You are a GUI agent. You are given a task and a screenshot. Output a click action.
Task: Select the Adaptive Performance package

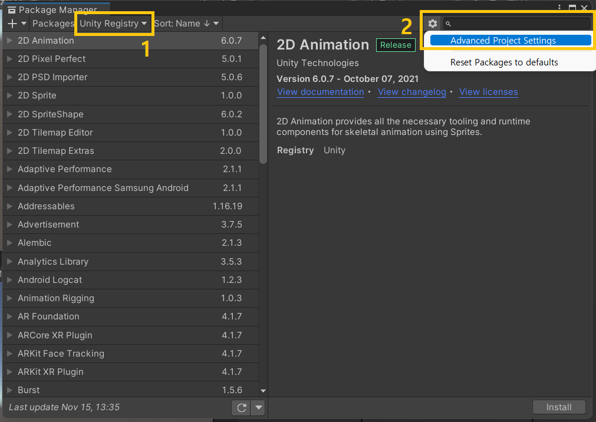click(130, 169)
